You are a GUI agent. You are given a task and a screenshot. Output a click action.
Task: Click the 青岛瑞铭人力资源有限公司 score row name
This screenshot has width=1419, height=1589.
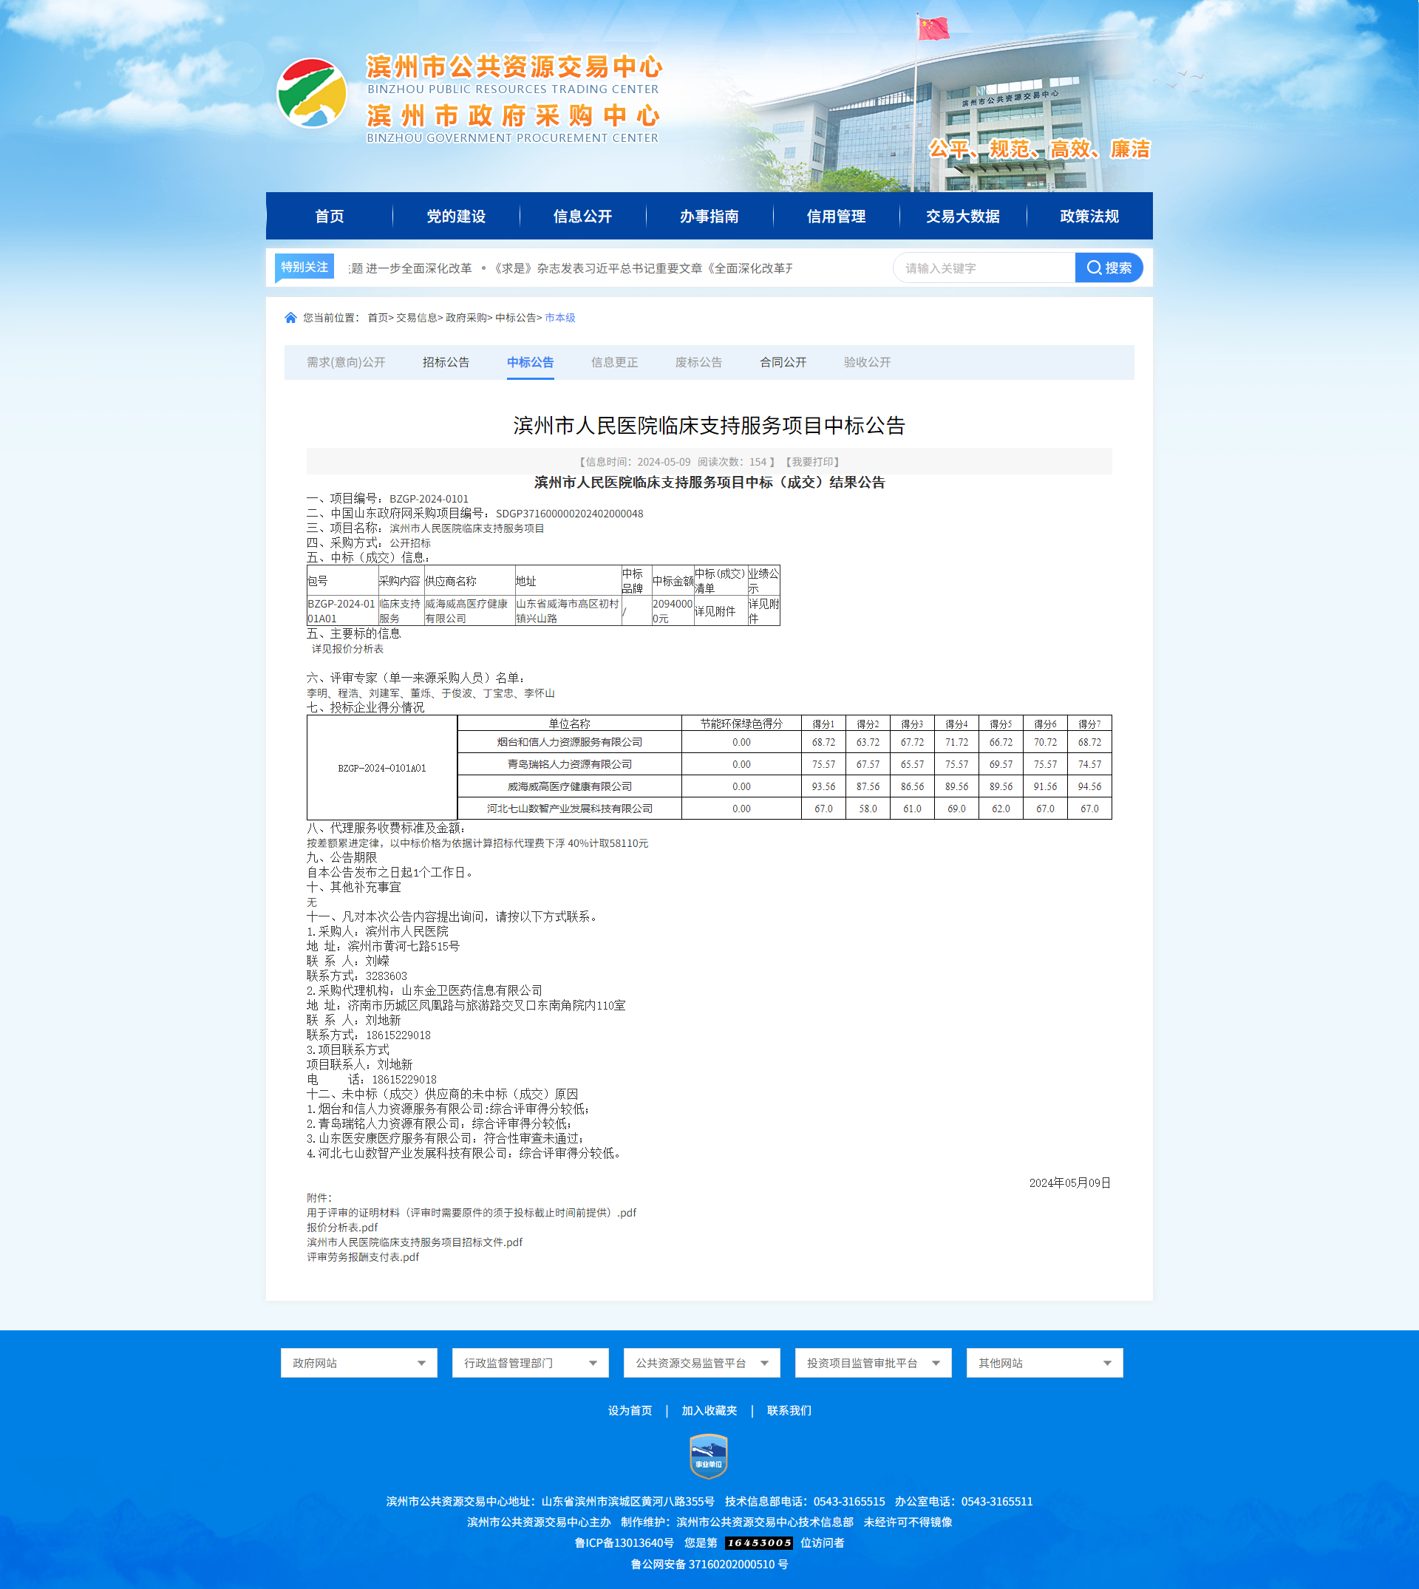tap(569, 764)
